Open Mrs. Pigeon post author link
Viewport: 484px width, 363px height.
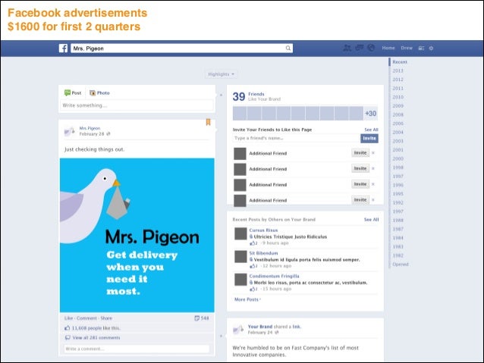[x=90, y=128]
